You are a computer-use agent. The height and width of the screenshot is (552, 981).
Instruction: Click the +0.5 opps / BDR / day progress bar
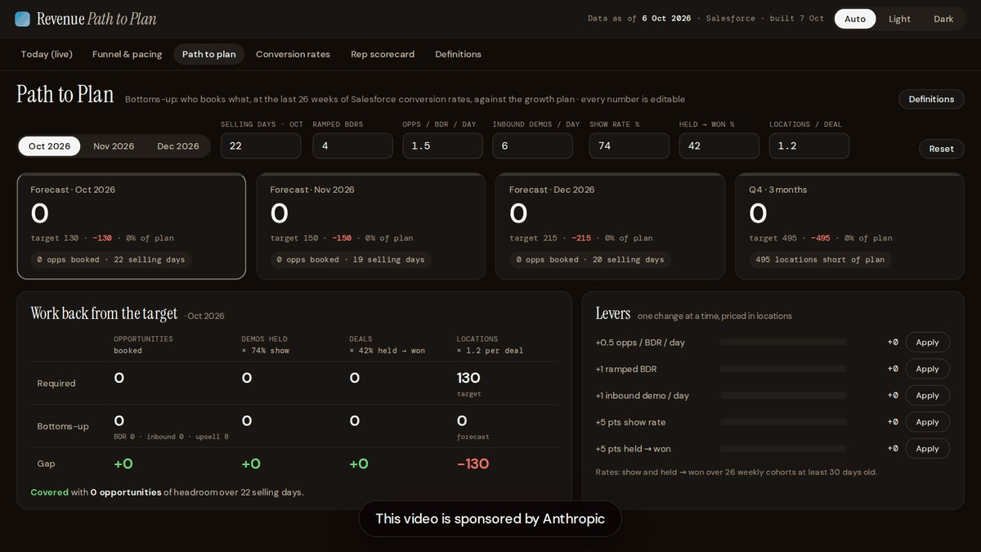point(783,342)
